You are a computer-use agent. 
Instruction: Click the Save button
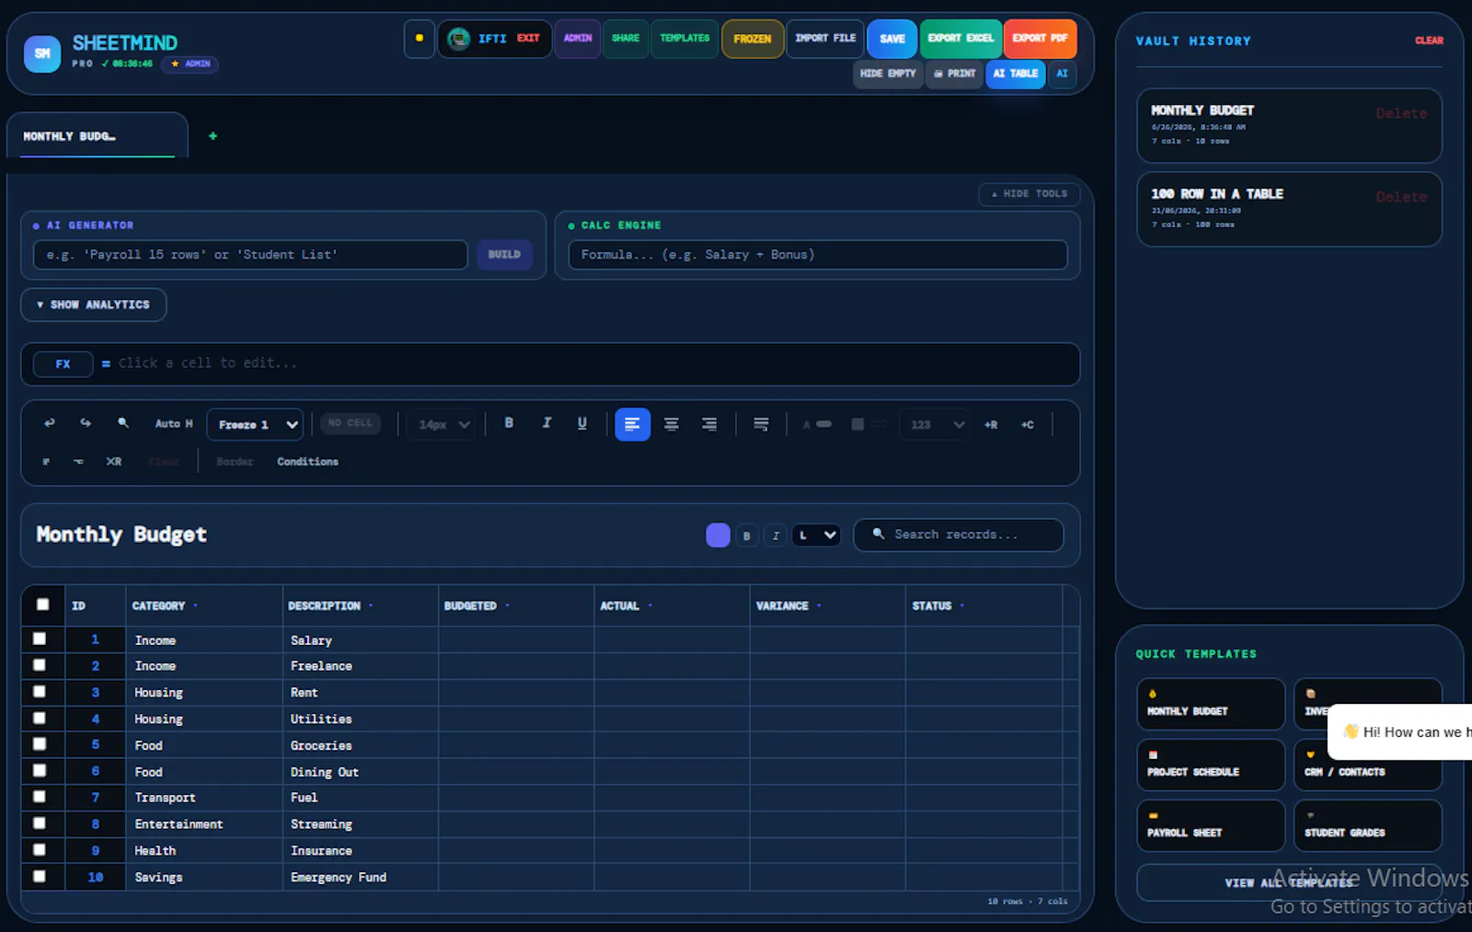[892, 39]
